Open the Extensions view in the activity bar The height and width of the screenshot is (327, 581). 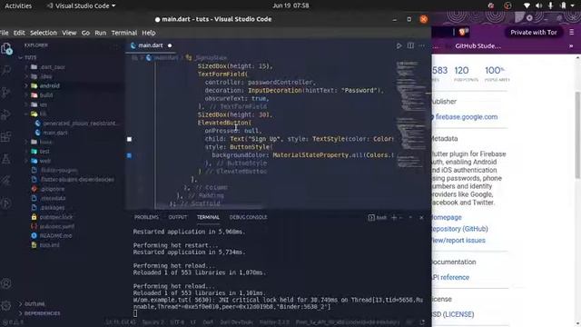pos(6,137)
